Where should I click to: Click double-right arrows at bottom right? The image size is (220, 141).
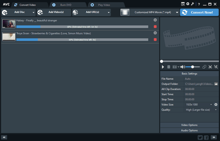point(214,137)
